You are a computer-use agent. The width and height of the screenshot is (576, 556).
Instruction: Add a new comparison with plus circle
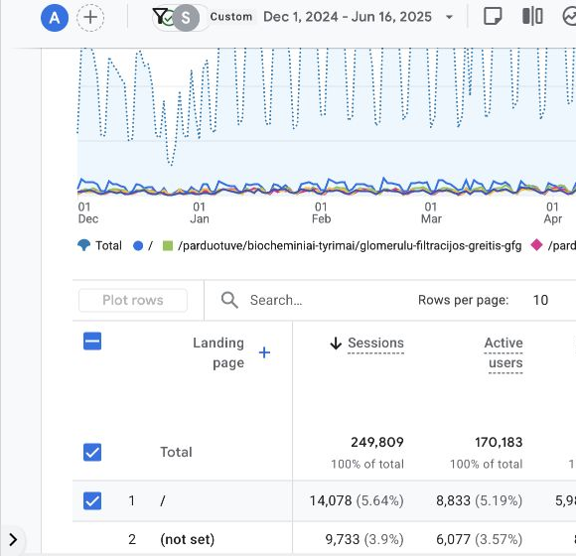[x=90, y=18]
